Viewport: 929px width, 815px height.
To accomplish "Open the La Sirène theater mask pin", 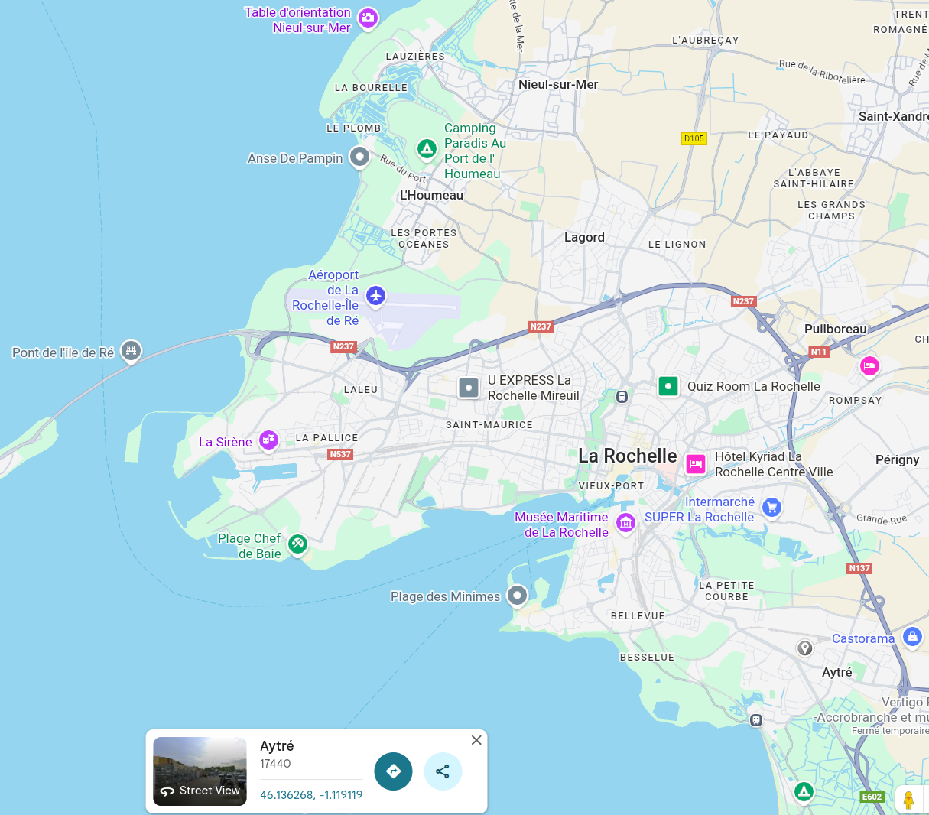I will click(x=268, y=440).
